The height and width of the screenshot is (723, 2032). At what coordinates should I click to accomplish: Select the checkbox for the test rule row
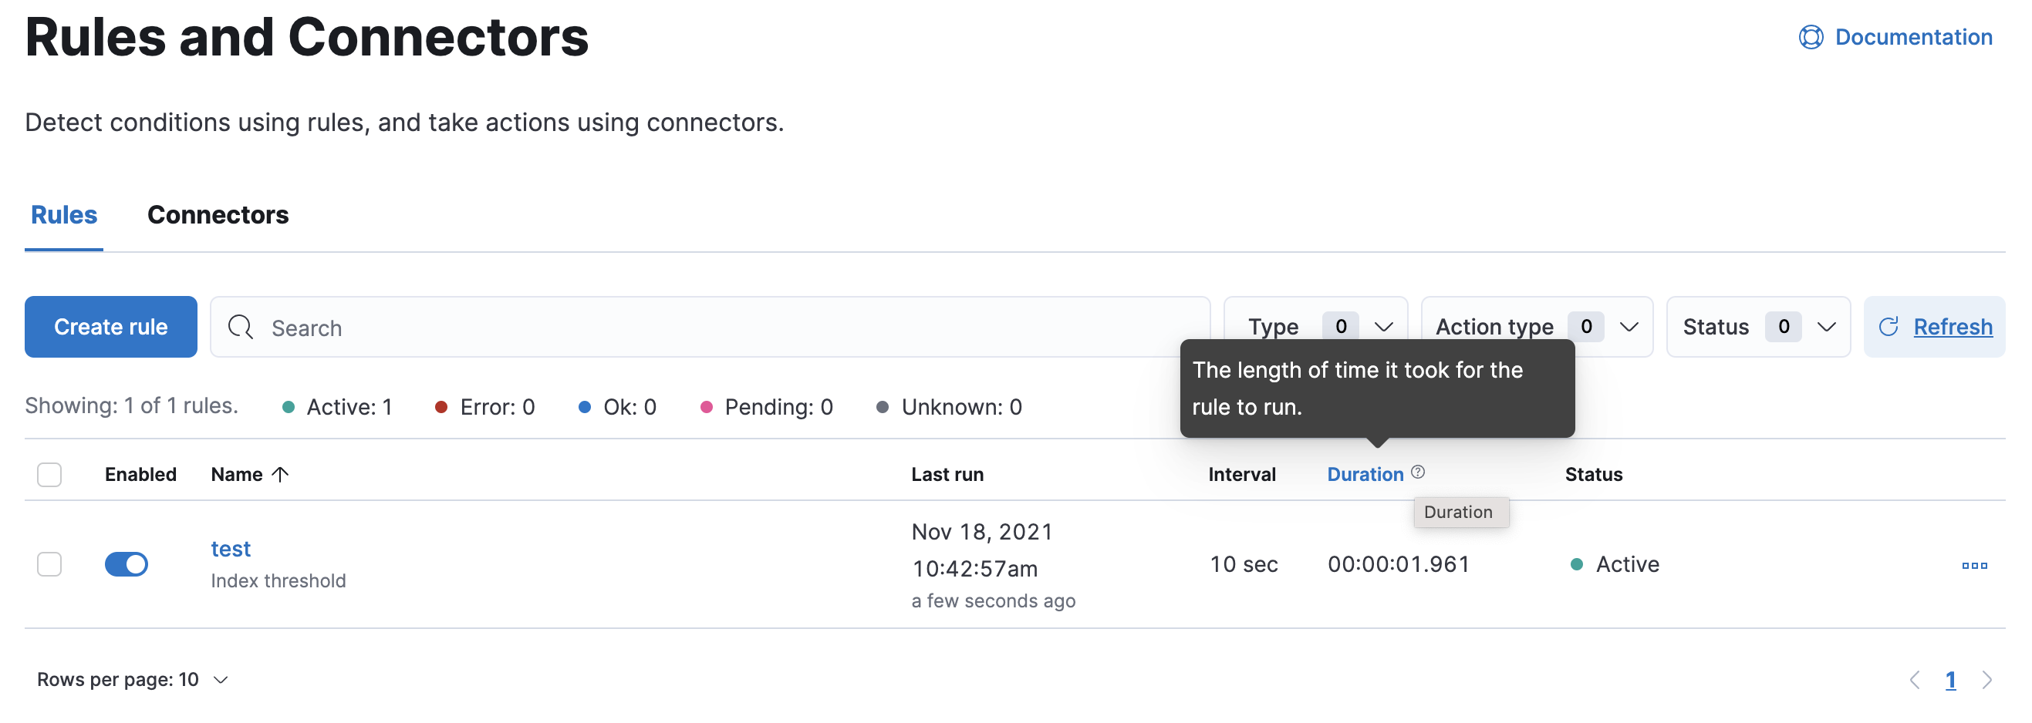click(49, 564)
